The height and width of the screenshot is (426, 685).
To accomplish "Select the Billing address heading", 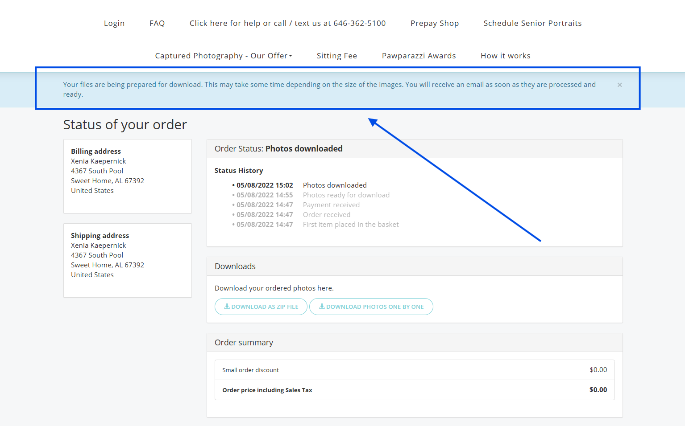I will pos(96,152).
